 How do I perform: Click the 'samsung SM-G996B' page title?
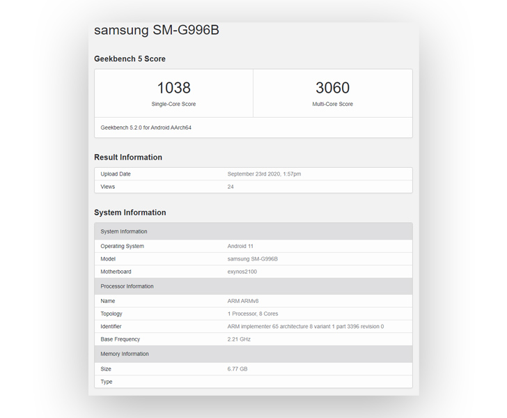tap(157, 30)
